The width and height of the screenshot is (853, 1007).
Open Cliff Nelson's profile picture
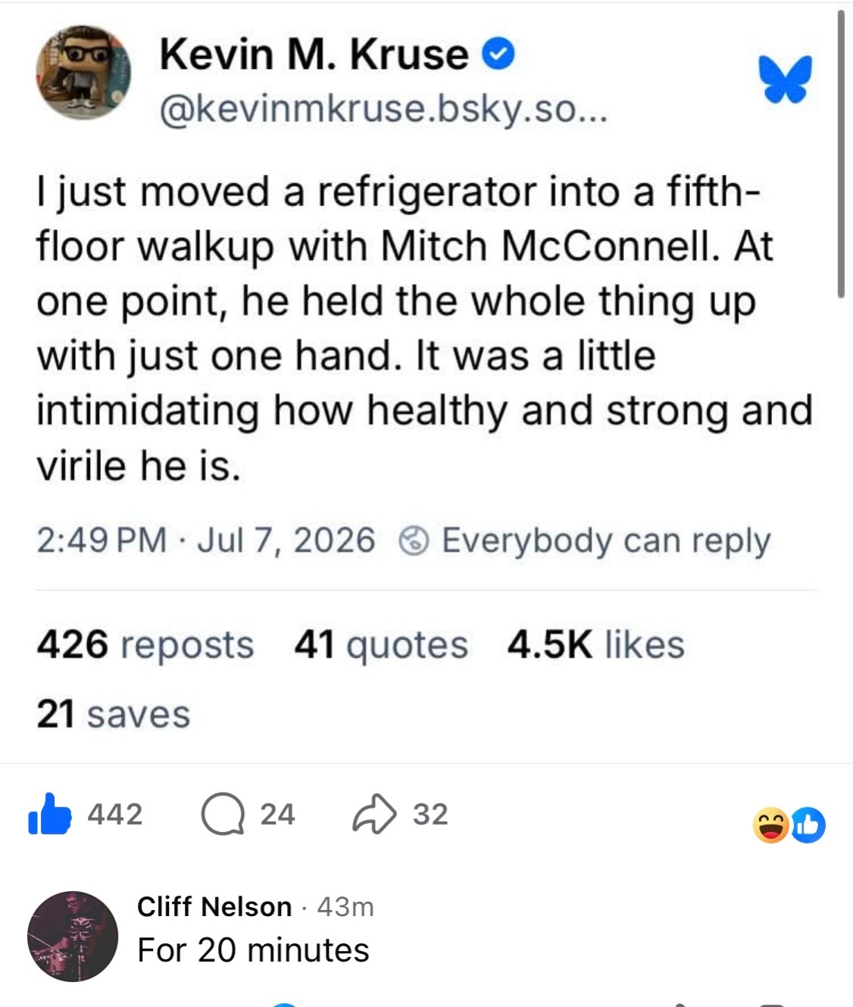coord(73,937)
